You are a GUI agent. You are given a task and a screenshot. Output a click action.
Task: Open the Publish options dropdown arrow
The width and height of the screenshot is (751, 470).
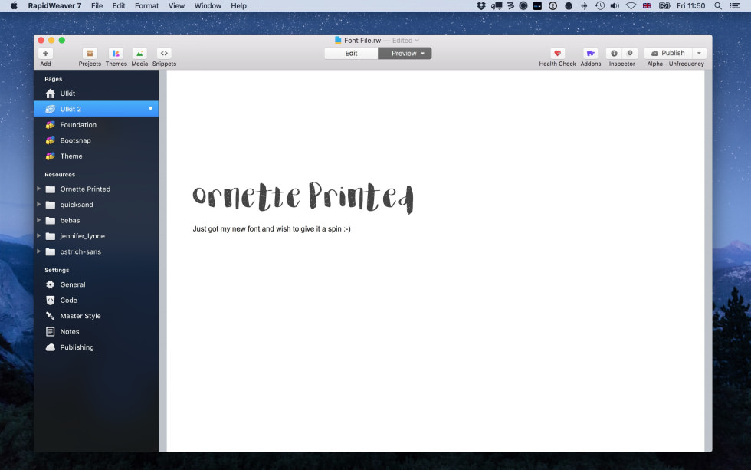pos(699,53)
